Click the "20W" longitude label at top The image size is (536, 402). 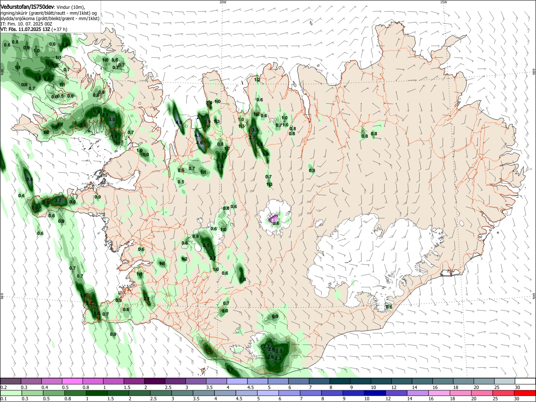[223, 2]
